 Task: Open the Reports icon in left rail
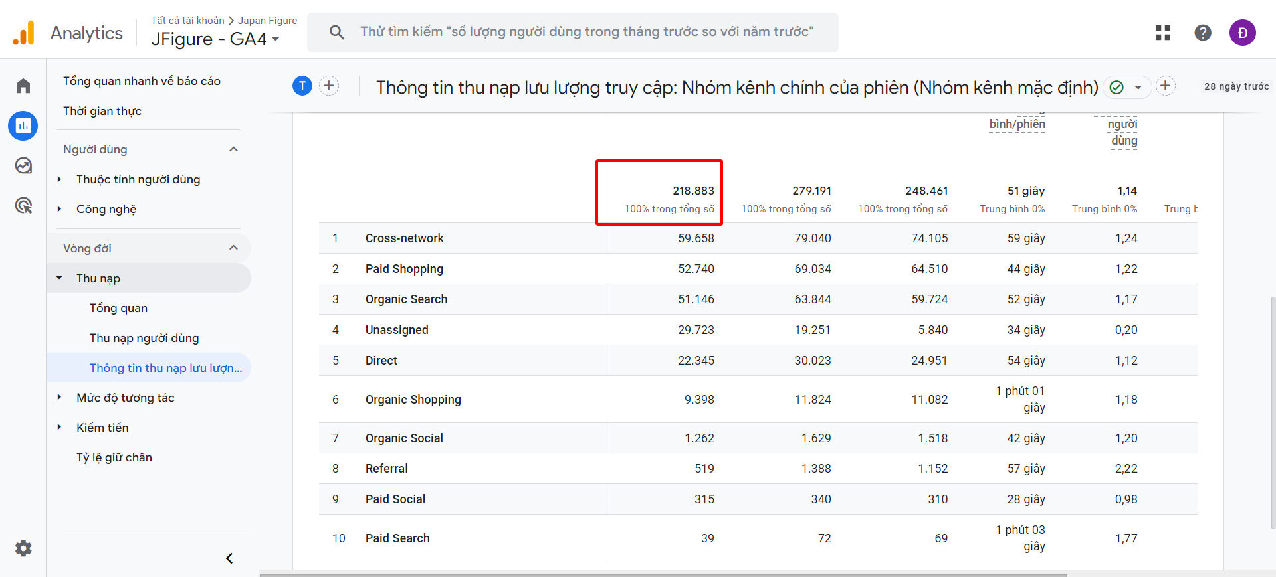click(23, 125)
